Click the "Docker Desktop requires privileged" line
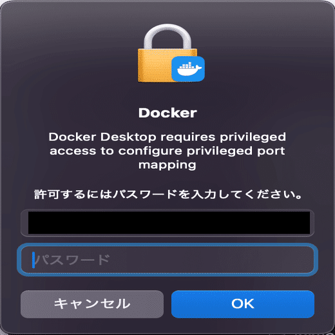The height and width of the screenshot is (335, 335). point(167,137)
